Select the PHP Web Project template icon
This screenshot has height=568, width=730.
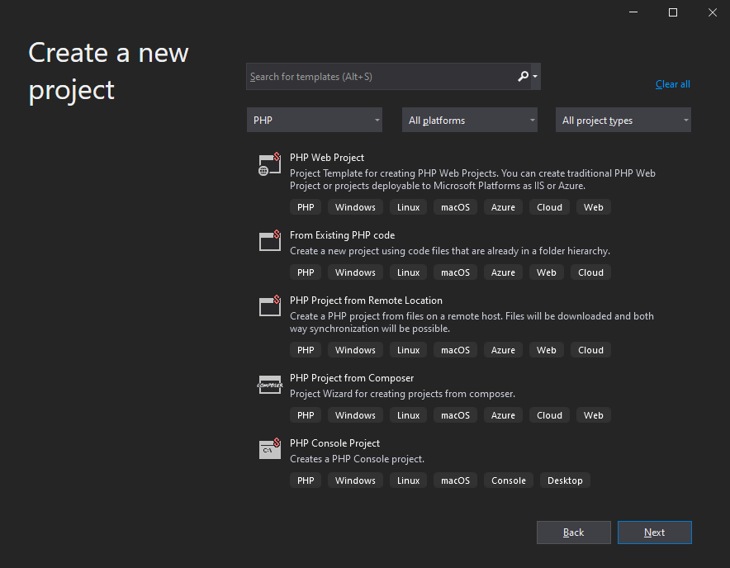tap(269, 164)
